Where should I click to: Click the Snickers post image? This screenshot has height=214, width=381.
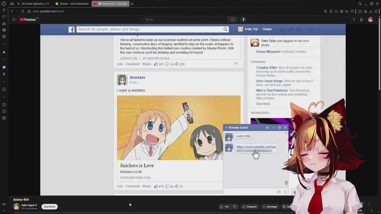tap(179, 128)
